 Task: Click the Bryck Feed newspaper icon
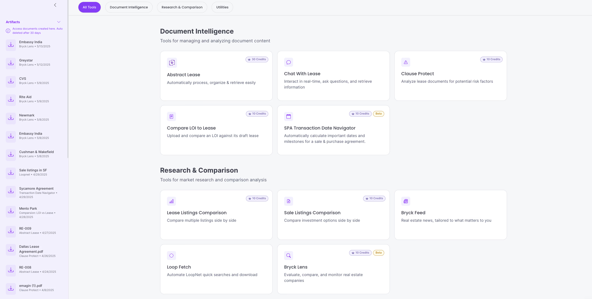(x=406, y=201)
